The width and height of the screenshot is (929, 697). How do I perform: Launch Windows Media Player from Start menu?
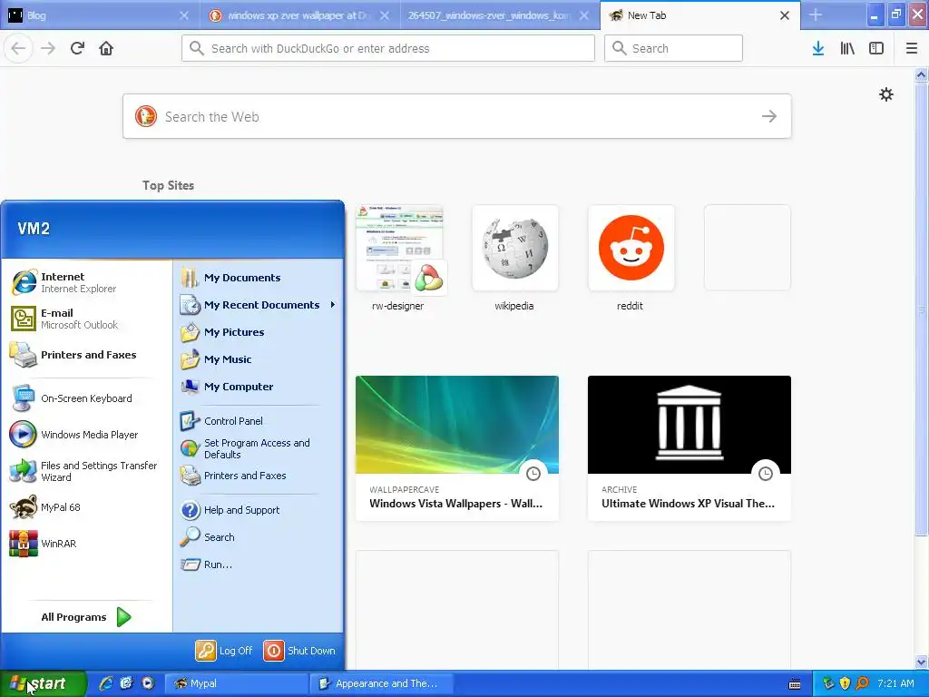coord(86,435)
